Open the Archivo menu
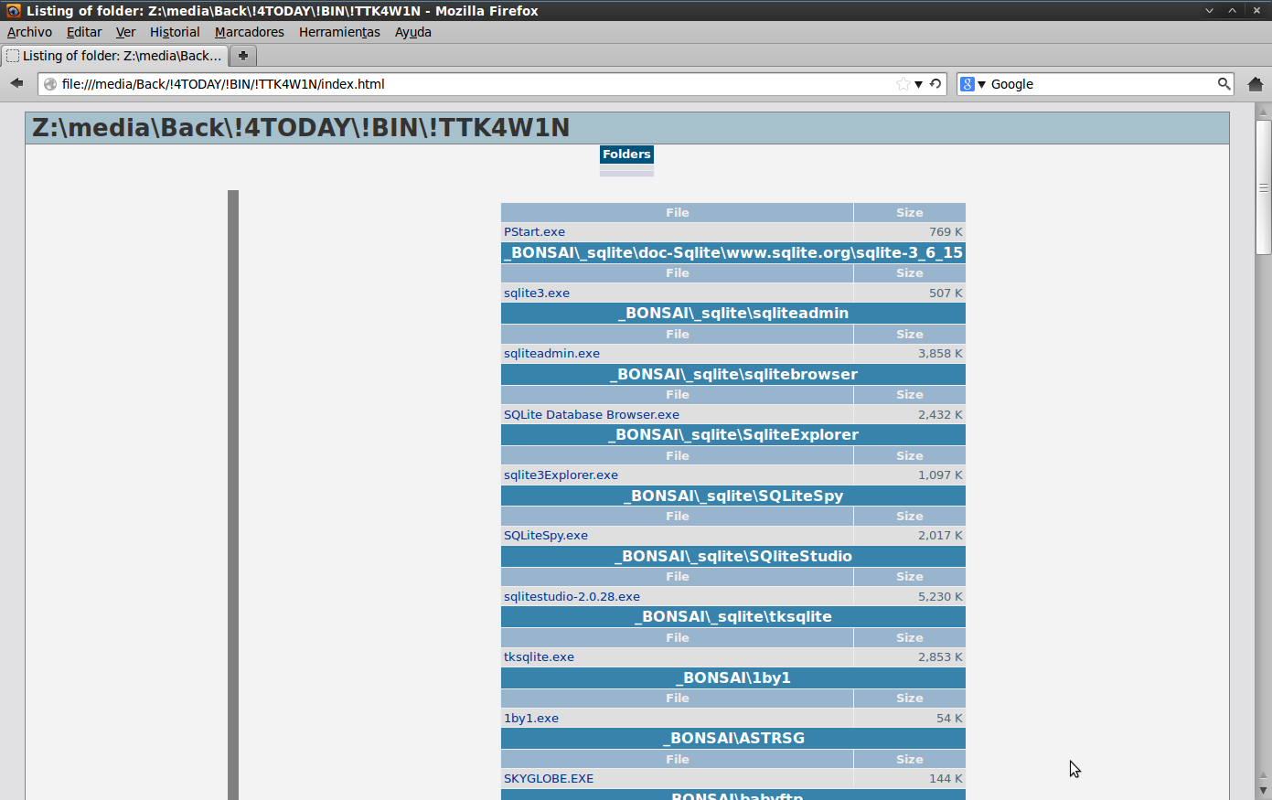Viewport: 1272px width, 800px height. click(29, 32)
